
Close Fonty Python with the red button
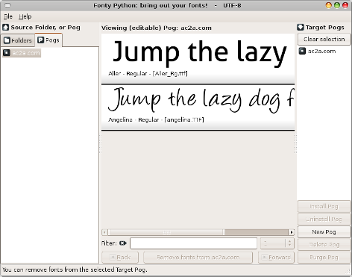point(345,5)
